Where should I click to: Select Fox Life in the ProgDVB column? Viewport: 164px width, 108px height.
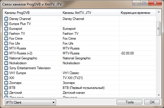15,43
